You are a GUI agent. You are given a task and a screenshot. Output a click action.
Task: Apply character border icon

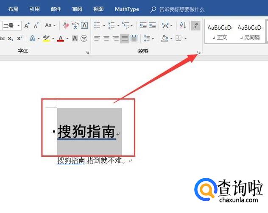[x=84, y=25]
